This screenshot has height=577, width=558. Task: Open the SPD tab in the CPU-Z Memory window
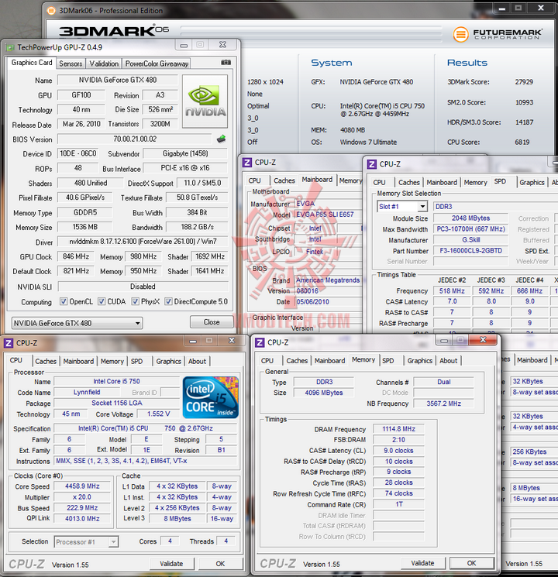pyautogui.click(x=387, y=361)
